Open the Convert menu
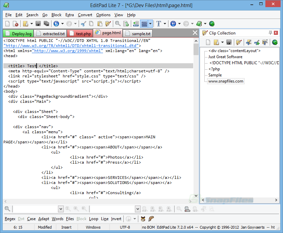Screen dimensions: 283x233 (x=85, y=15)
